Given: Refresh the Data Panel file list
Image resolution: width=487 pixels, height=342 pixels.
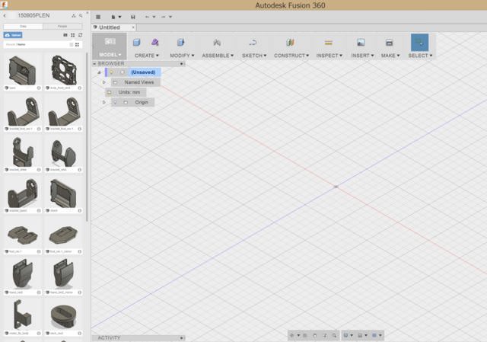Looking at the screenshot, I should point(81,35).
